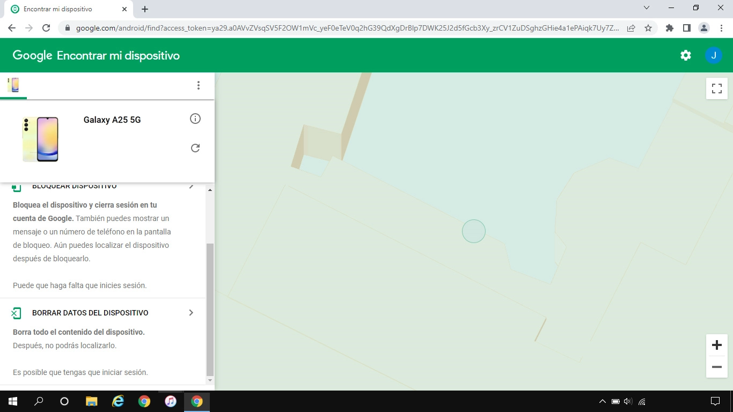Zoom in on the map
The width and height of the screenshot is (733, 412).
716,345
